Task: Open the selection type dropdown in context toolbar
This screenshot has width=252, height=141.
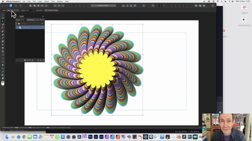Action: coord(13,11)
